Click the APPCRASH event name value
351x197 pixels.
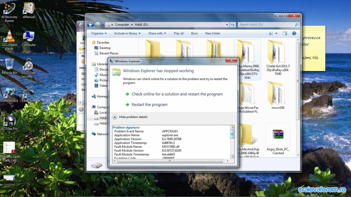point(170,131)
